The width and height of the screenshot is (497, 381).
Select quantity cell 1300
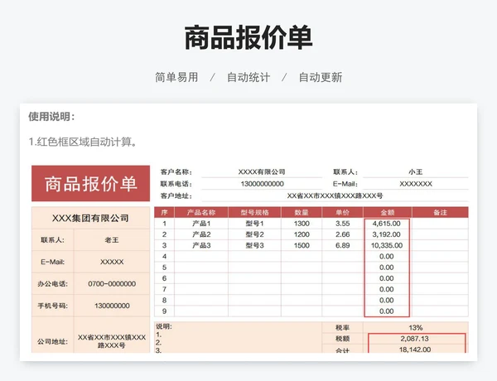pyautogui.click(x=302, y=224)
